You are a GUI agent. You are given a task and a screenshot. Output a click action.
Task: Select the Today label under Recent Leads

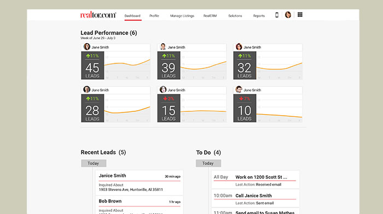click(x=94, y=163)
